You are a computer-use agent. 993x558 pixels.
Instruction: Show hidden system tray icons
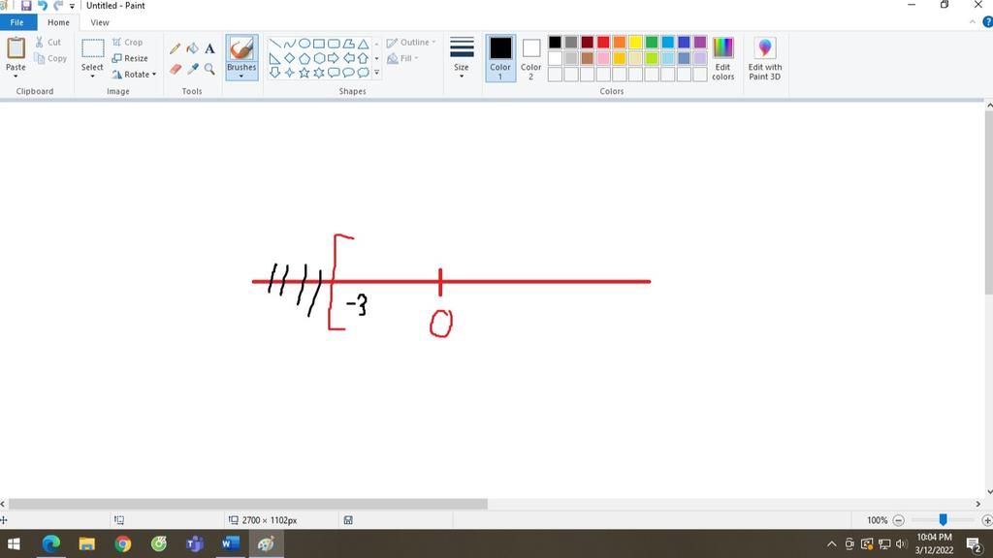pos(831,544)
